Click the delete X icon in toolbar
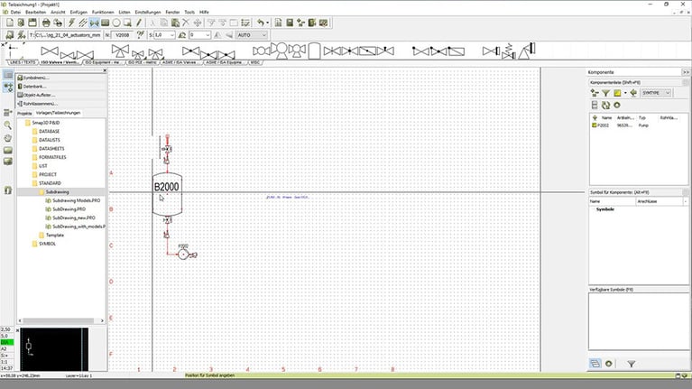Screen dimensions: 692x389 click(x=186, y=23)
